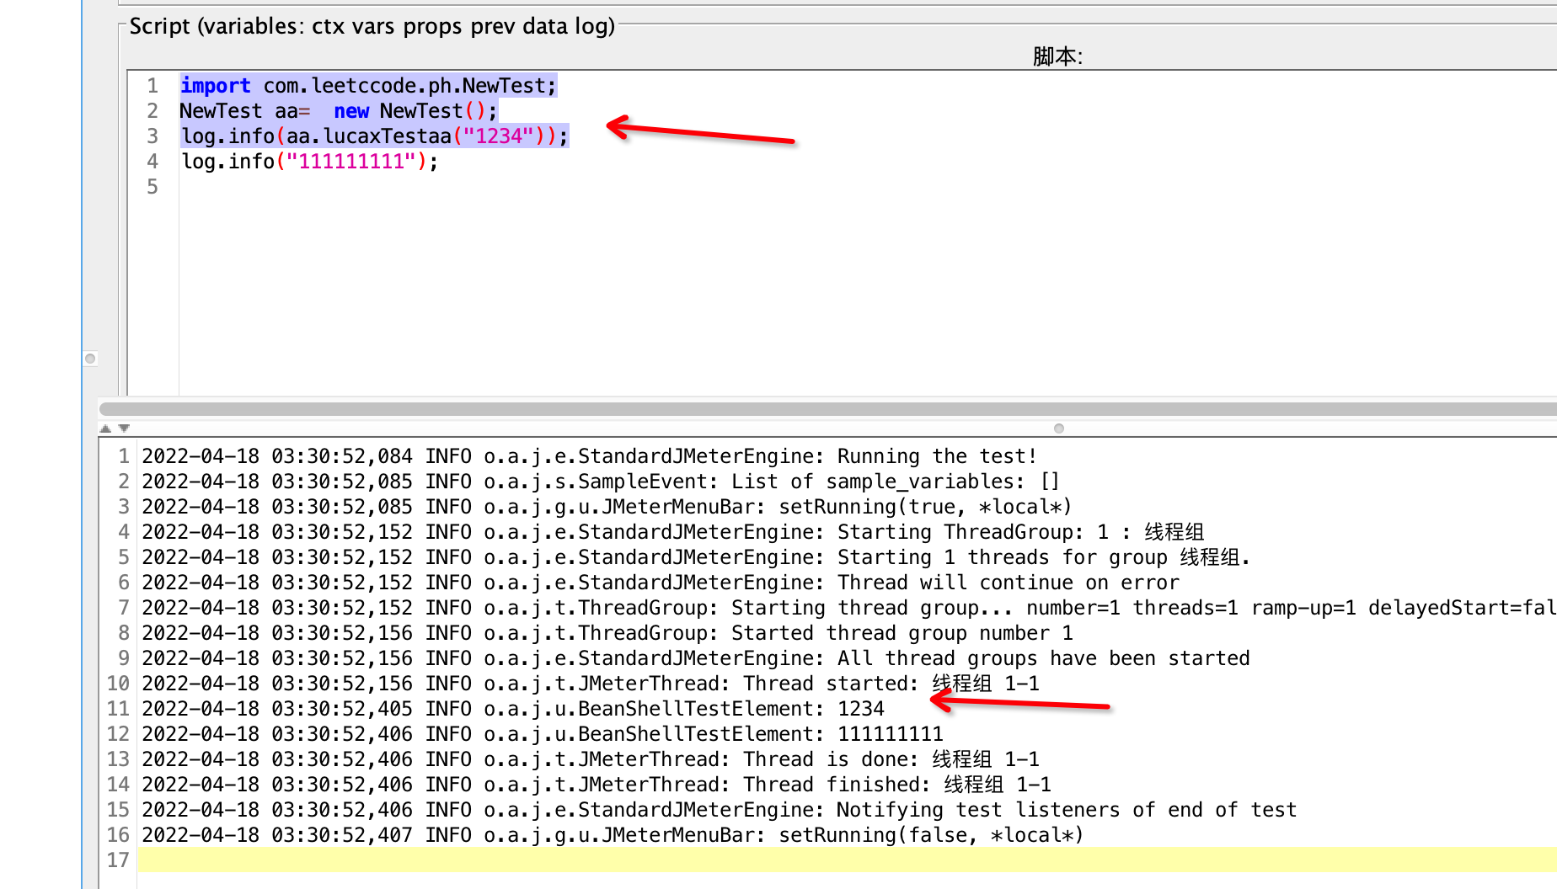Click the round handle on the left panel divider
The width and height of the screenshot is (1557, 889).
pos(90,359)
